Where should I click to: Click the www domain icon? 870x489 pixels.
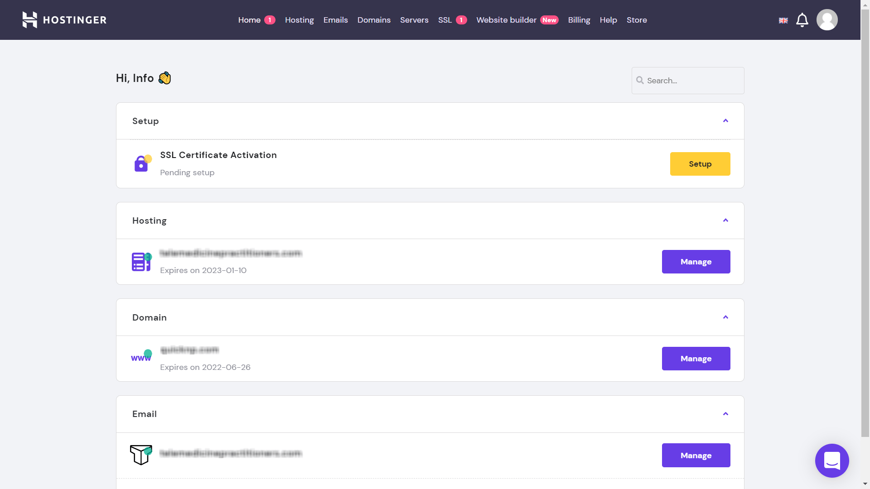click(141, 356)
